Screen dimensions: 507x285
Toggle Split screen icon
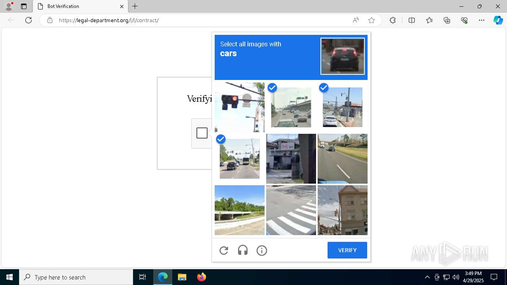[x=412, y=20]
